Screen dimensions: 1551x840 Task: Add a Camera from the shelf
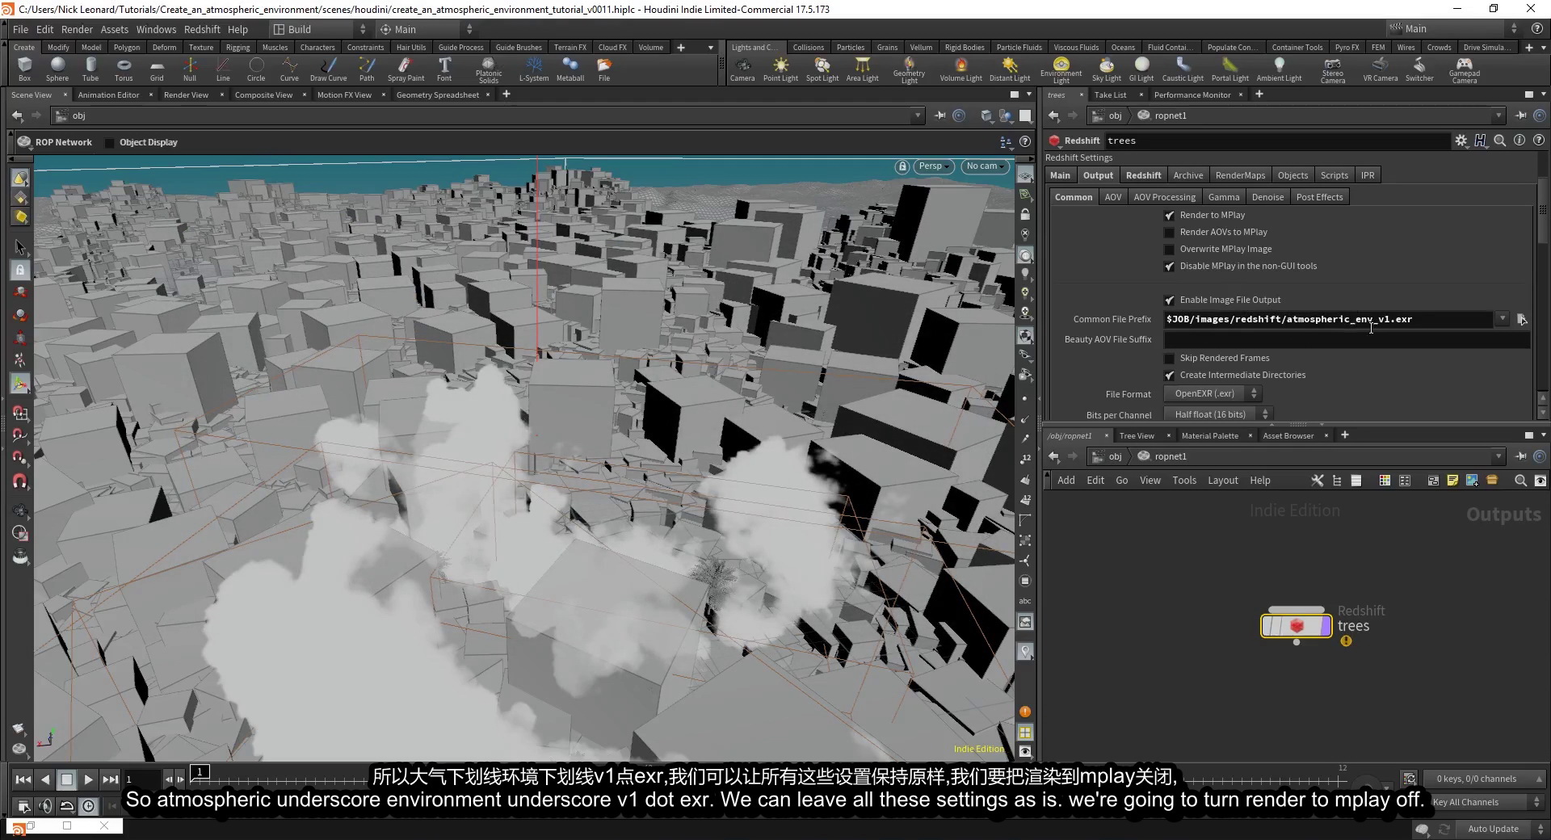(742, 69)
